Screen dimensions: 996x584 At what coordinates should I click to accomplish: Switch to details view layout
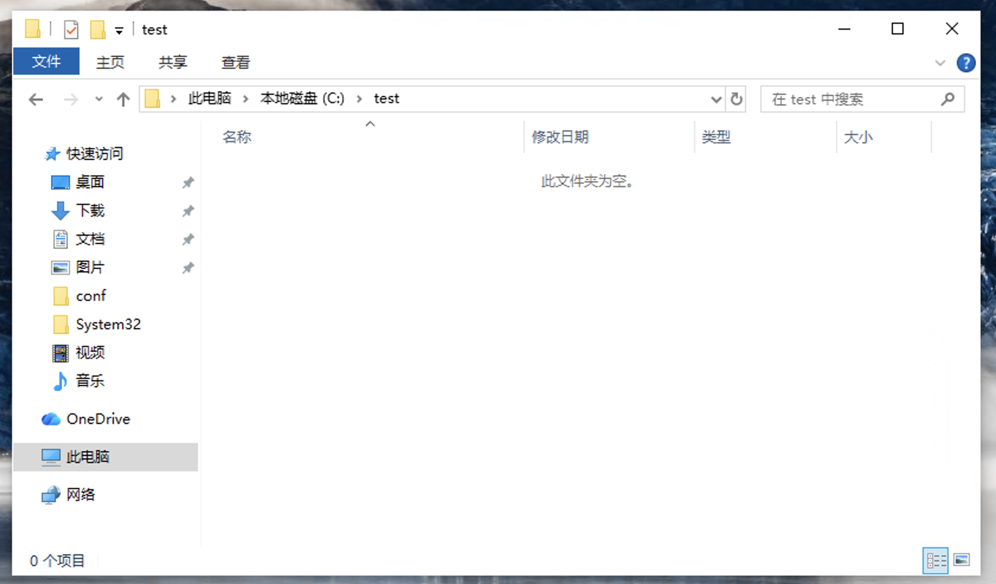coord(936,560)
